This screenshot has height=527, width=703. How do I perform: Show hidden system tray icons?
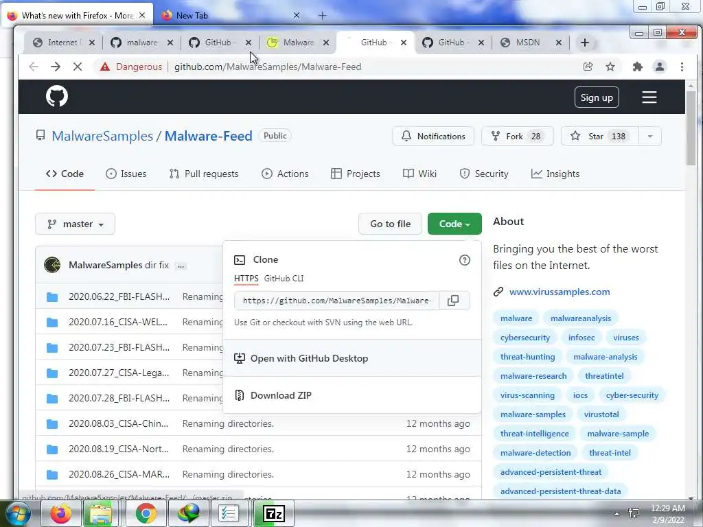click(616, 514)
